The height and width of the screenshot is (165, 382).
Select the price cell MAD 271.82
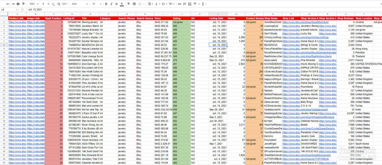163,22
